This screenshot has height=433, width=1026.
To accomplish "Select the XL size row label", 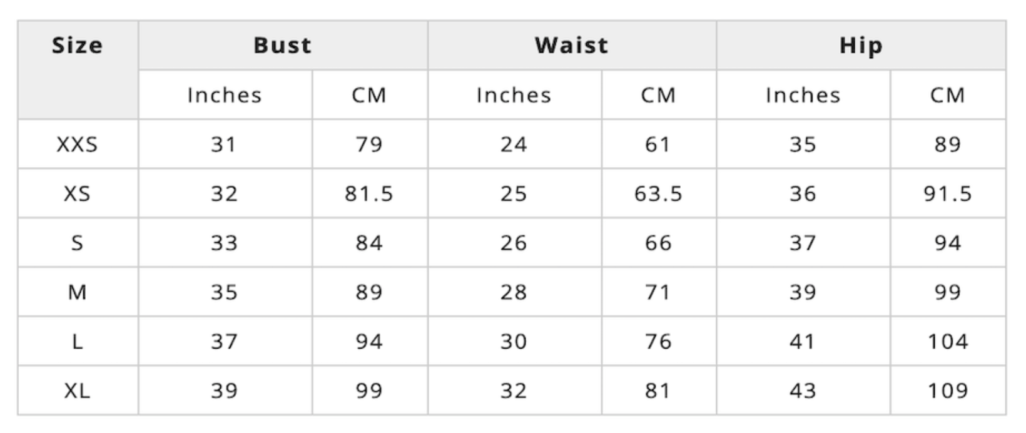I will (x=77, y=391).
